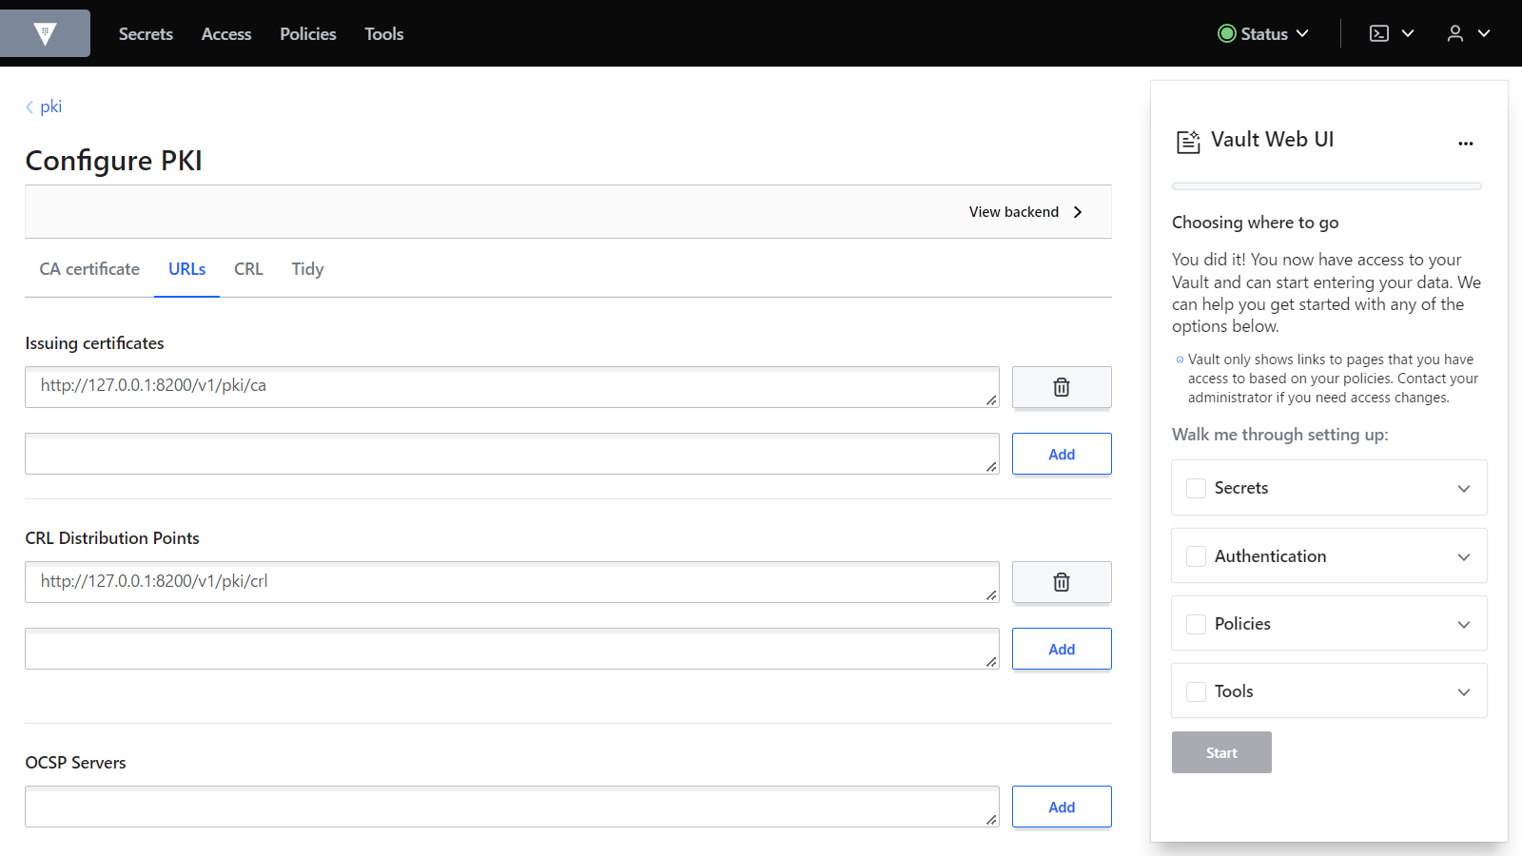Open the Vault Web UI ellipsis menu
The height and width of the screenshot is (856, 1522).
pyautogui.click(x=1465, y=144)
